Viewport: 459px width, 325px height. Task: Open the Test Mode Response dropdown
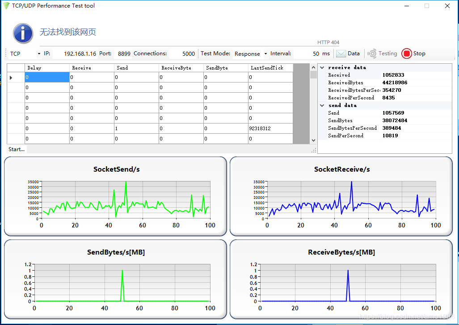(265, 54)
